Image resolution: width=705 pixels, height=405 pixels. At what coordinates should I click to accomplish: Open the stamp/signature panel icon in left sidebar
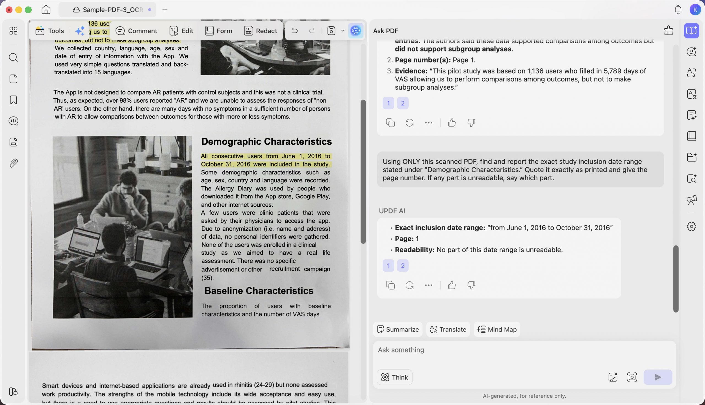[x=13, y=142]
